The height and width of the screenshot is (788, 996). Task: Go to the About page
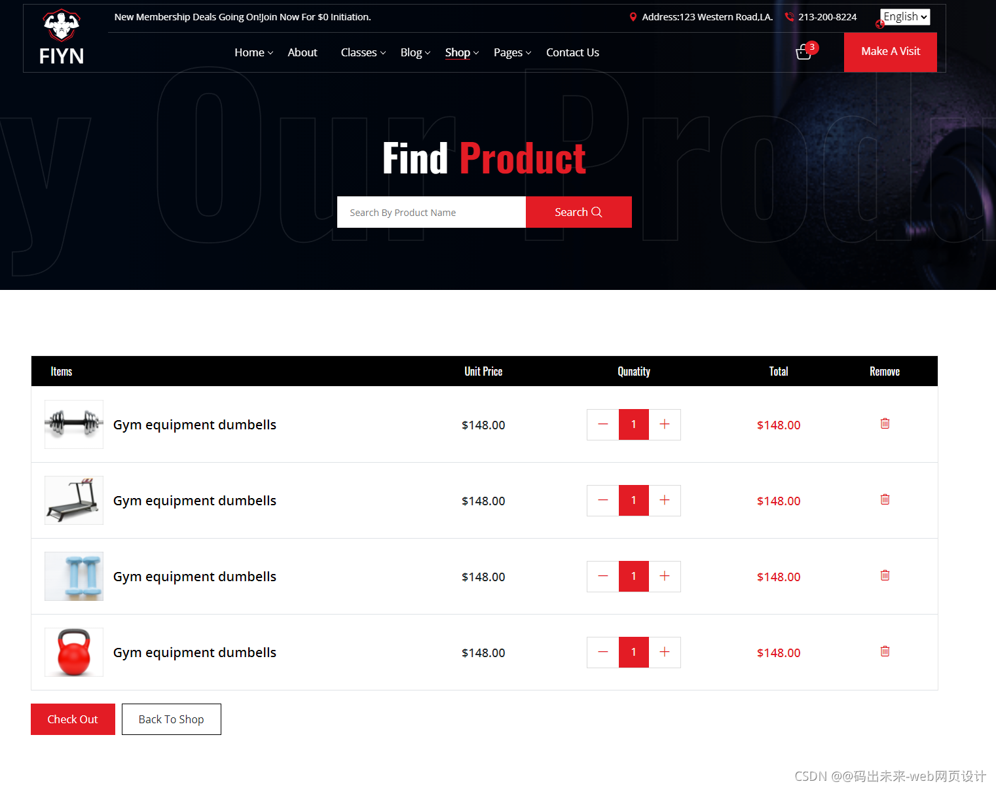[x=303, y=52]
